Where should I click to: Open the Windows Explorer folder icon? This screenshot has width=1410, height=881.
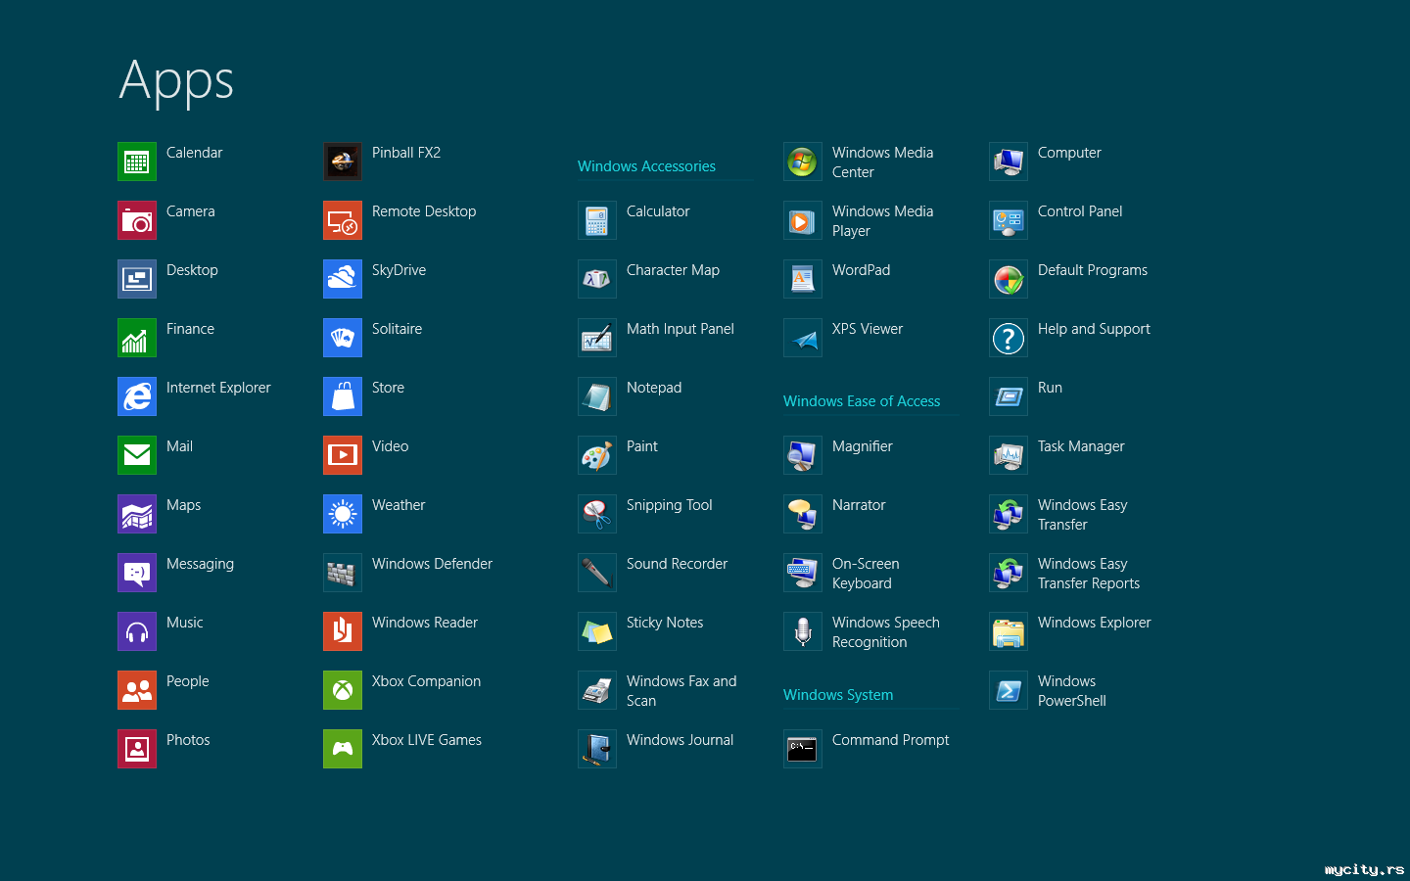point(1009,631)
